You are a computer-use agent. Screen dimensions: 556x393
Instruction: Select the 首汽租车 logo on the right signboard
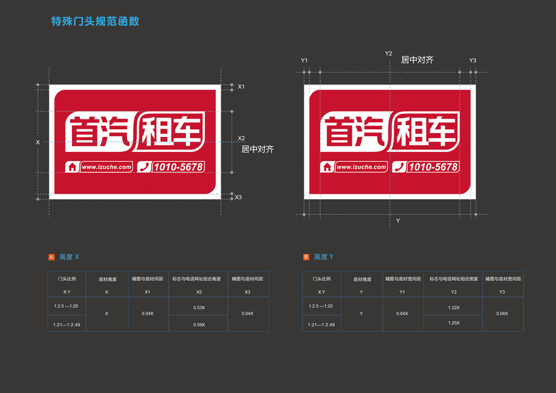(x=390, y=132)
